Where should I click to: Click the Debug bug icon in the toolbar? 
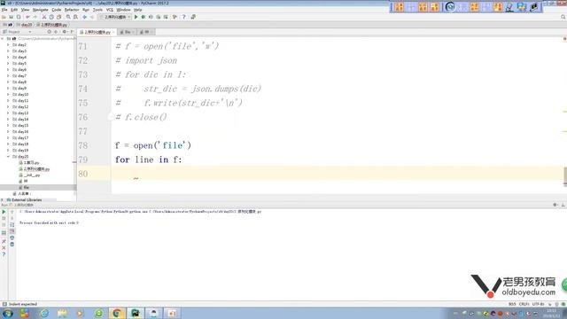pos(144,17)
